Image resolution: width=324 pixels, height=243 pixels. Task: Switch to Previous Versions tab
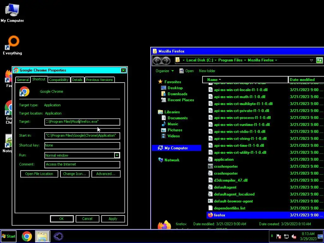tap(99, 80)
